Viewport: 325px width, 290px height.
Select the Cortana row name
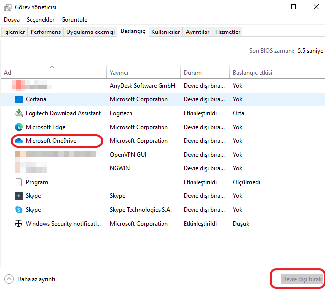click(x=36, y=99)
